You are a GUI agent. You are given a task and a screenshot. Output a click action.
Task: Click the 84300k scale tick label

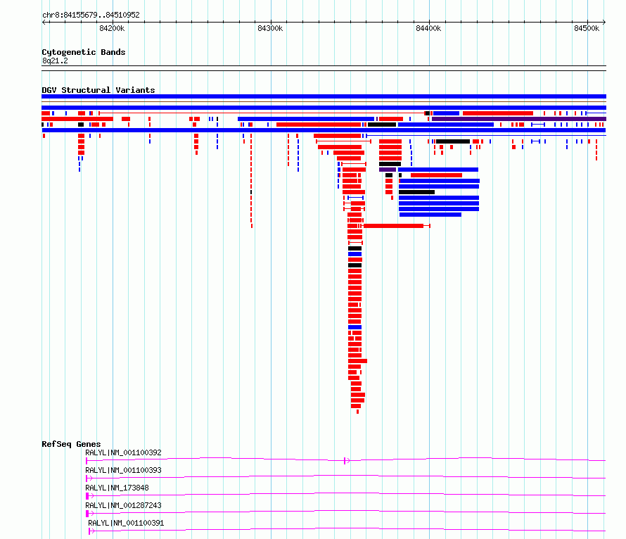(x=270, y=28)
